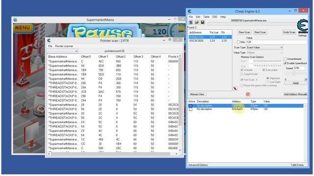314x176 pixels.
Task: Select found address 05C0C8D0
Action: point(210,41)
